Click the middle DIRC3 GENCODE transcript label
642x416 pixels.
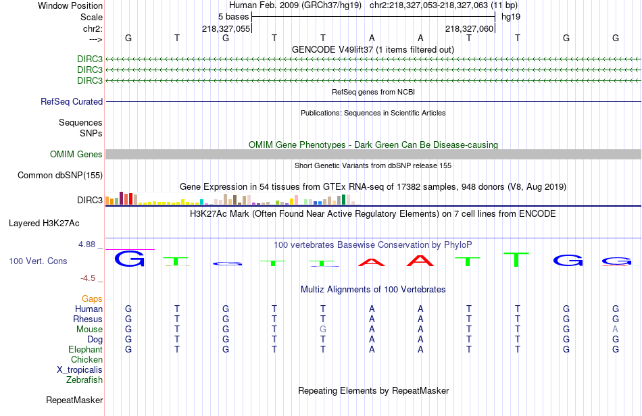pos(90,70)
